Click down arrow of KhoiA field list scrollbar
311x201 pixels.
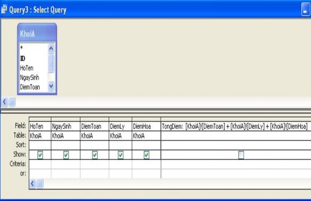pyautogui.click(x=51, y=86)
